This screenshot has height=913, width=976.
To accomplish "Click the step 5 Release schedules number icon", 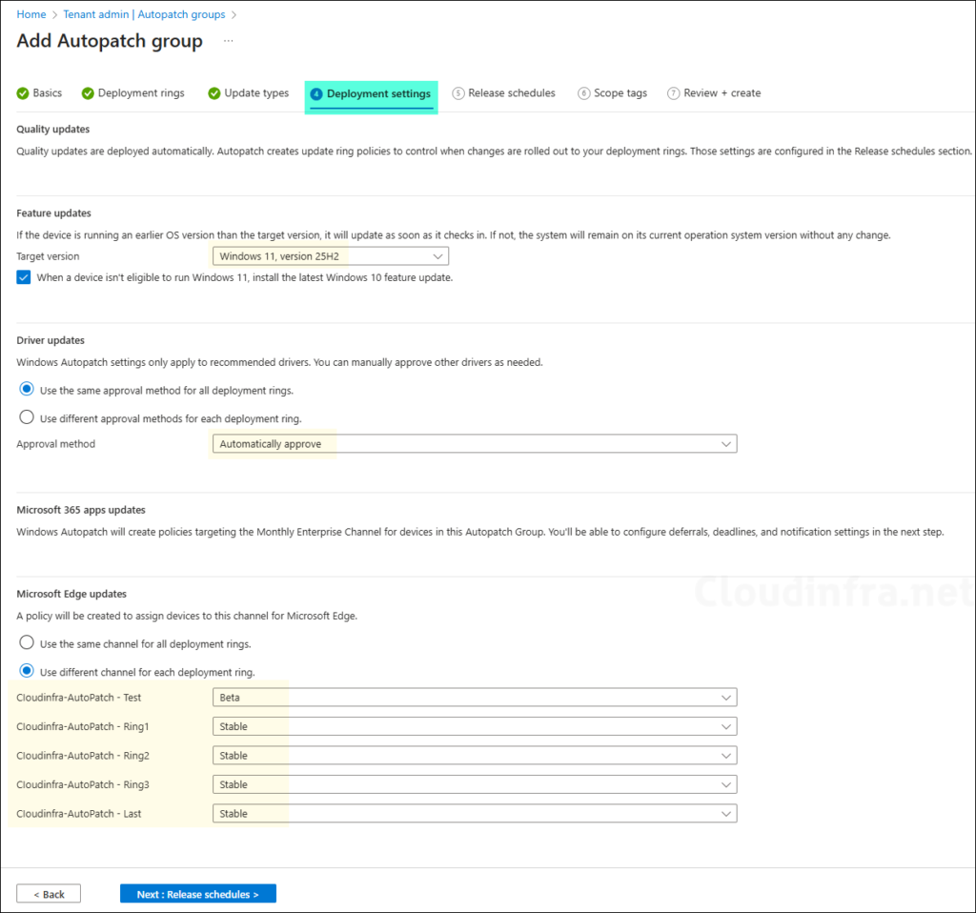I will [x=458, y=93].
